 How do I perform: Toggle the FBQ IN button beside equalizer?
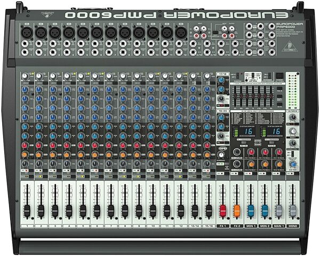point(279,89)
